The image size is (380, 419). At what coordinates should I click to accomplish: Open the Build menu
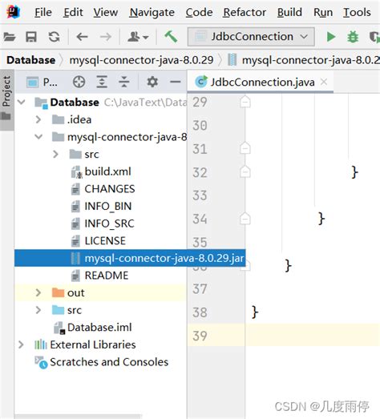point(289,12)
